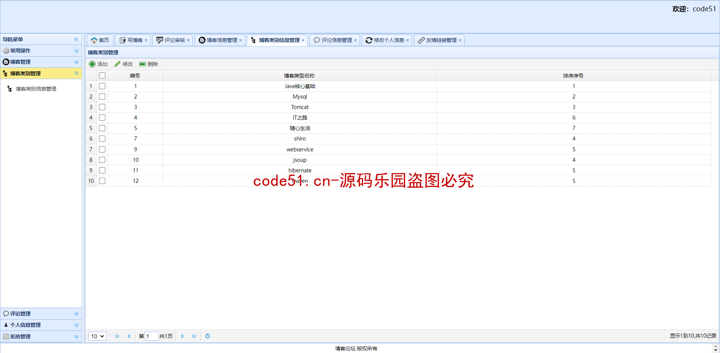Collapse the 博客类别管理 accordion panel
The image size is (720, 353).
tap(76, 73)
